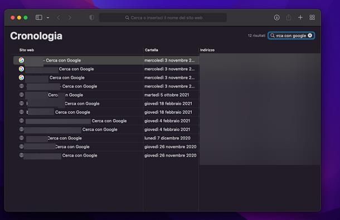Click the date cell martedì 5 ottobre 2021
The height and width of the screenshot is (220, 340).
167,95
